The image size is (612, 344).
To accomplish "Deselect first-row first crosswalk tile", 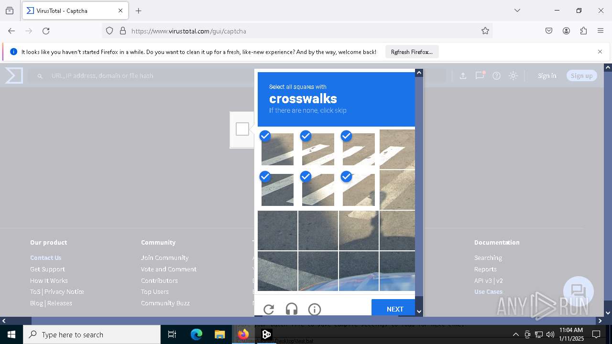I will [x=277, y=149].
